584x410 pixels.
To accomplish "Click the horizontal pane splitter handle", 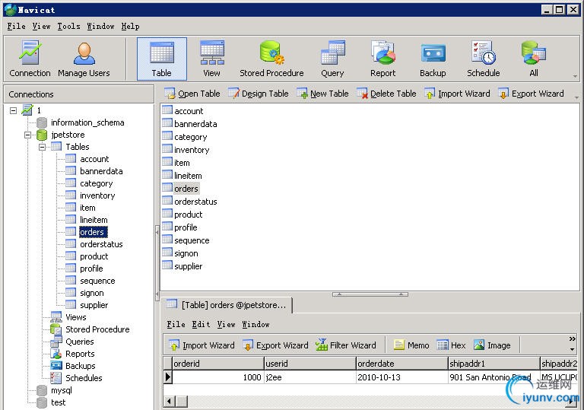I will (x=370, y=294).
